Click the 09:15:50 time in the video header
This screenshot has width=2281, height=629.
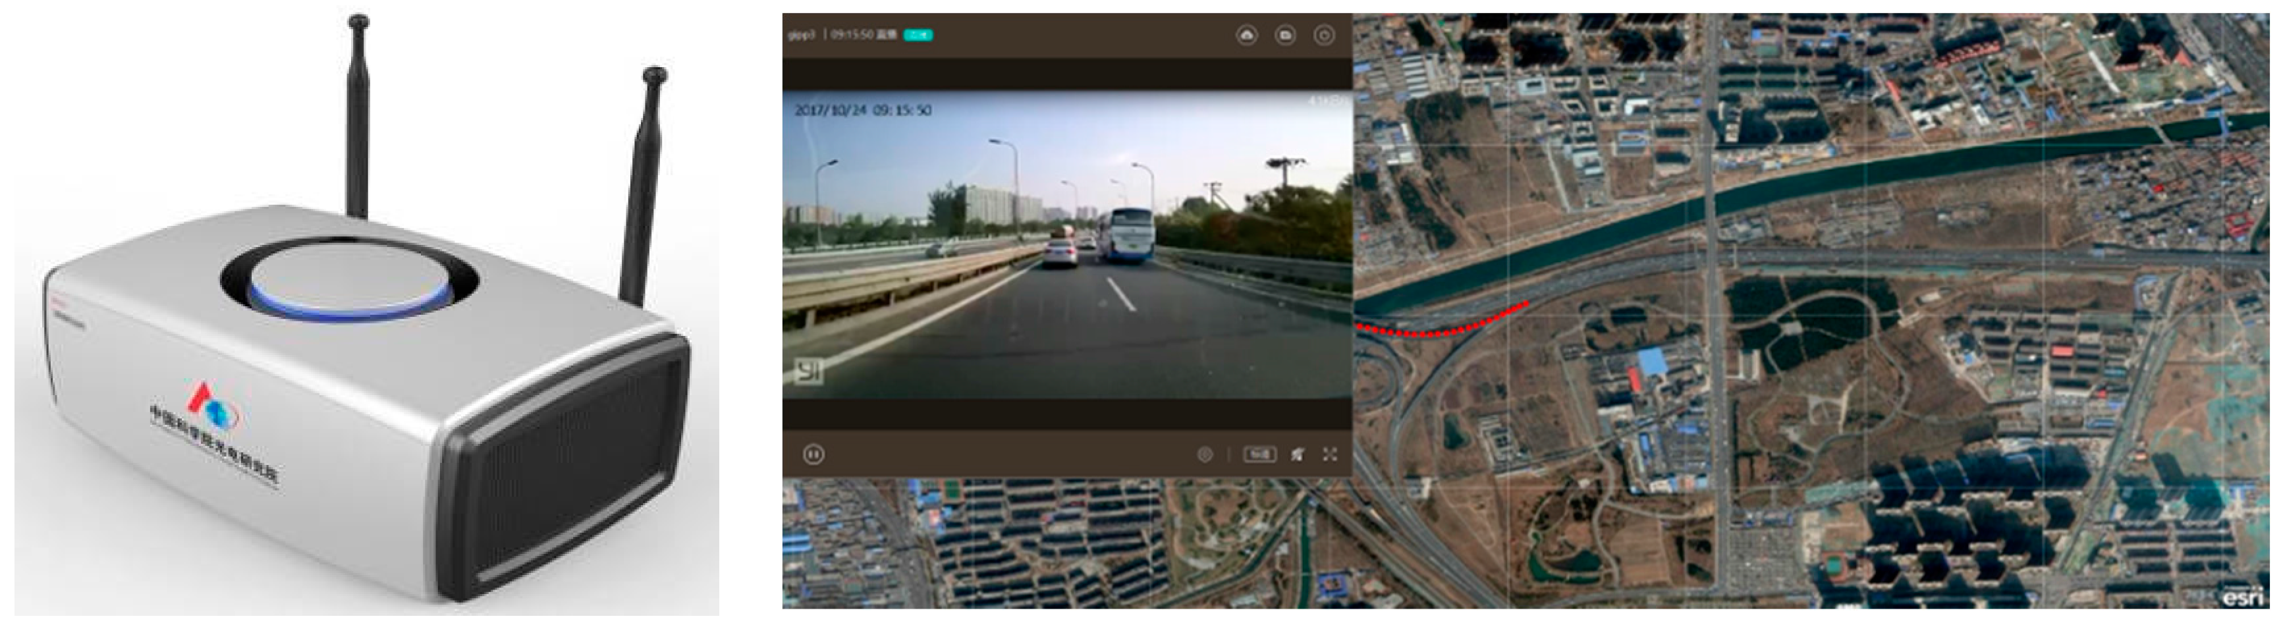(x=852, y=34)
